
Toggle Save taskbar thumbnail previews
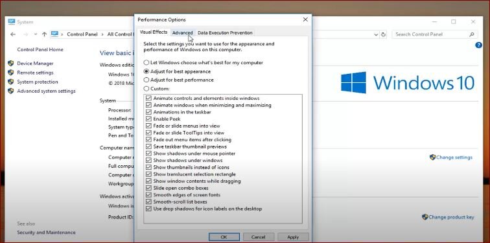pos(148,146)
